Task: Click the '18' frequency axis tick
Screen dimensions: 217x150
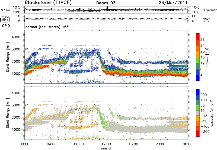Action: click(x=18, y=16)
